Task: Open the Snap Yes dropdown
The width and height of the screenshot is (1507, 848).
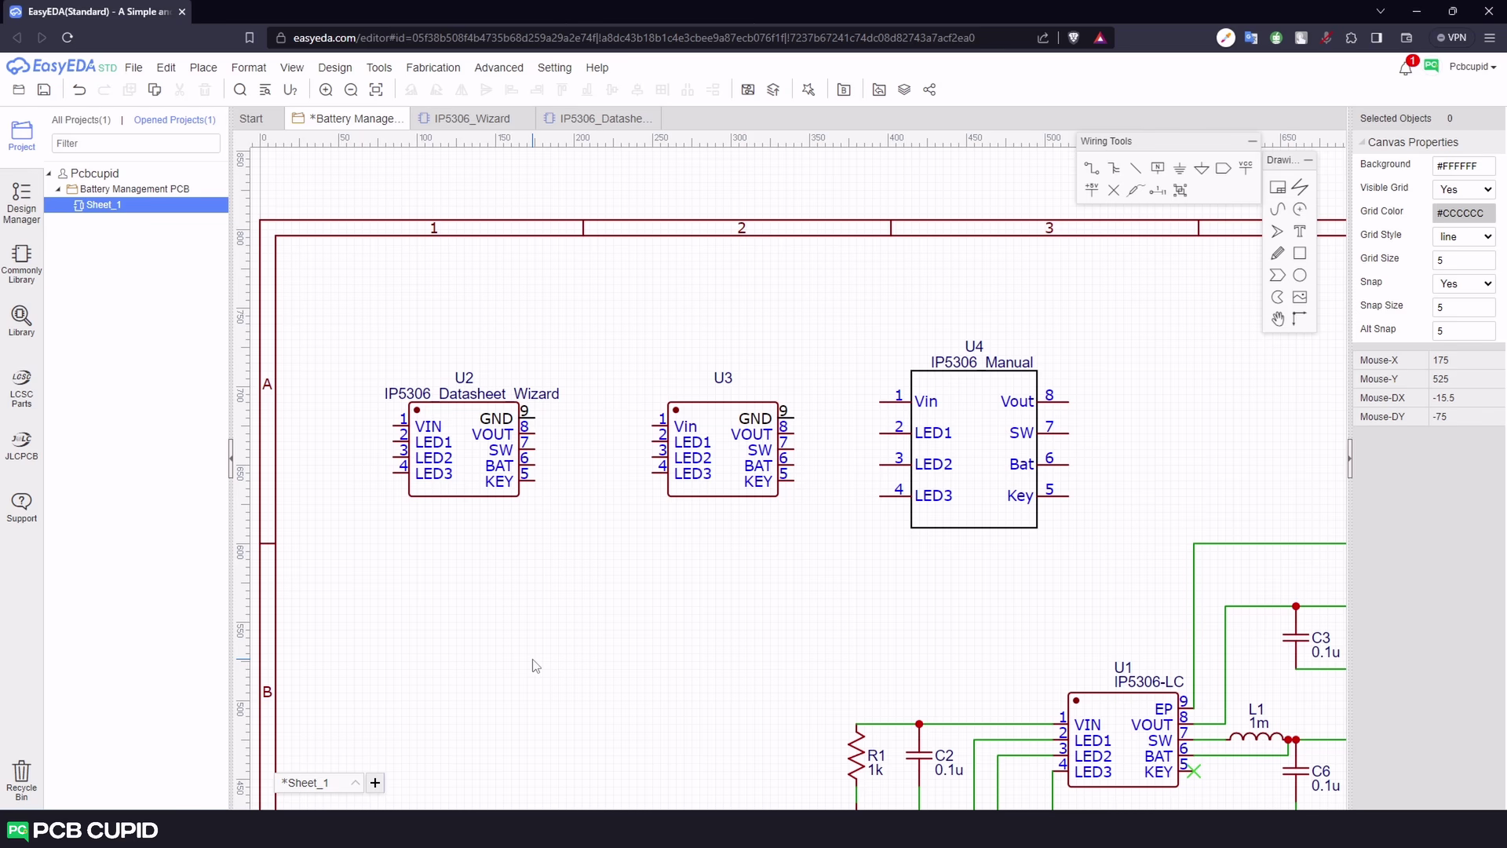Action: point(1464,283)
